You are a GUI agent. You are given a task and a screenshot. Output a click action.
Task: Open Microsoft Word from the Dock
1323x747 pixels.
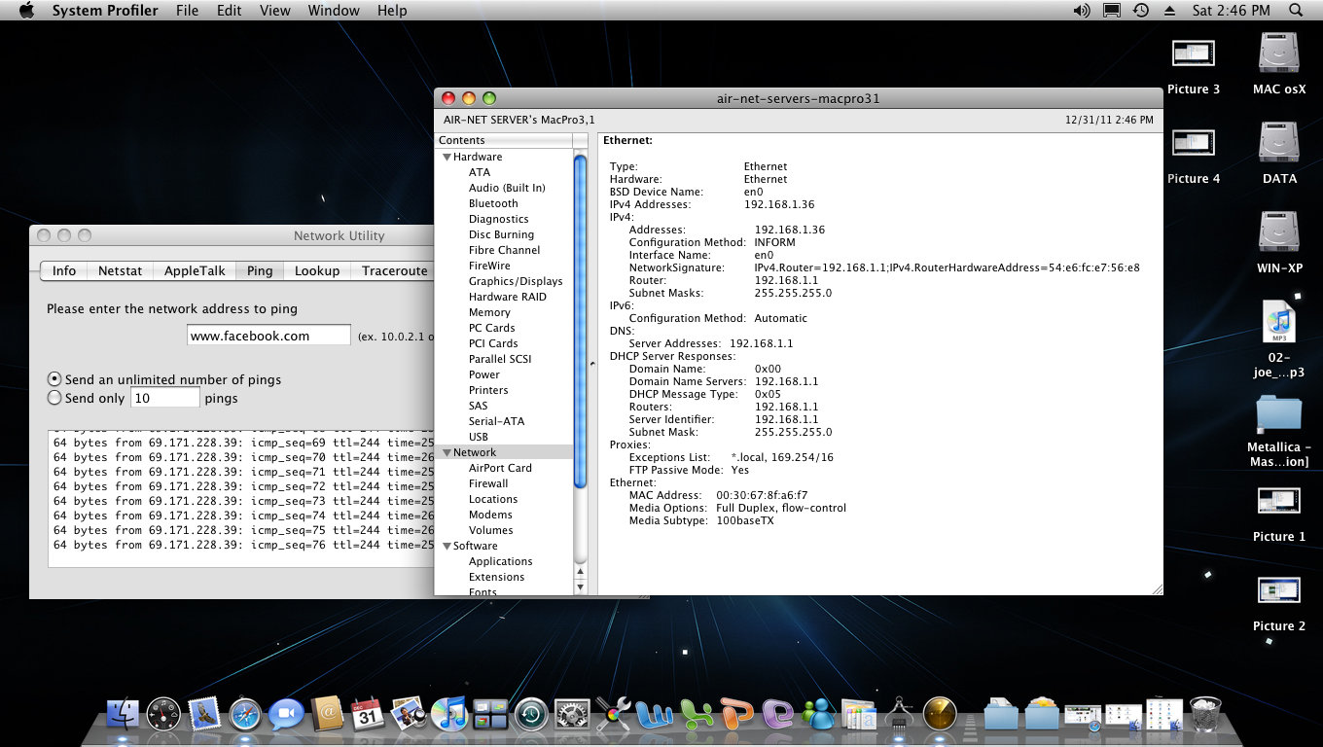click(655, 715)
